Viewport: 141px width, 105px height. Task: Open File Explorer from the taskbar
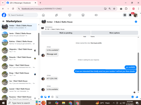point(63,103)
